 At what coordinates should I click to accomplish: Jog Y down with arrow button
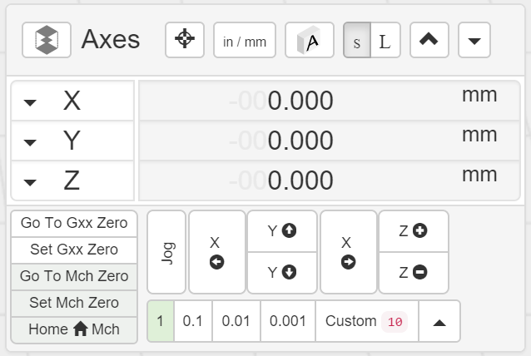pyautogui.click(x=282, y=272)
